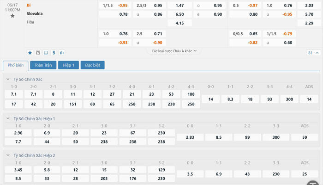This screenshot has height=185, width=323.
Task: Pick second-half 3-2 at 129
Action: (161, 170)
